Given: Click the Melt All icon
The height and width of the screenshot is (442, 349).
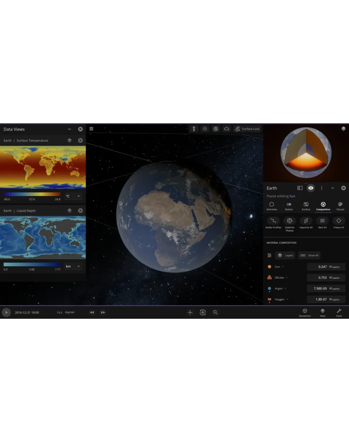Looking at the screenshot, I should click(322, 221).
